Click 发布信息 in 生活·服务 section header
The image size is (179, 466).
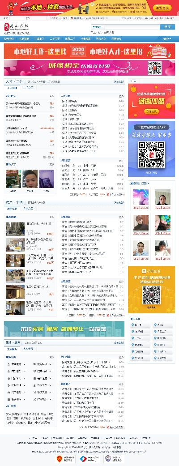(119, 342)
